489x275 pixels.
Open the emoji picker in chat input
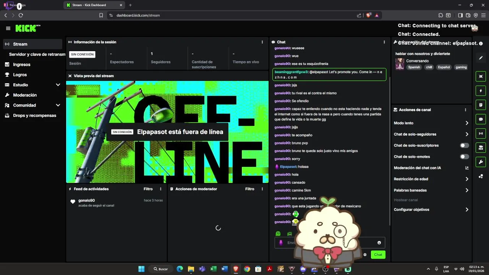click(379, 243)
